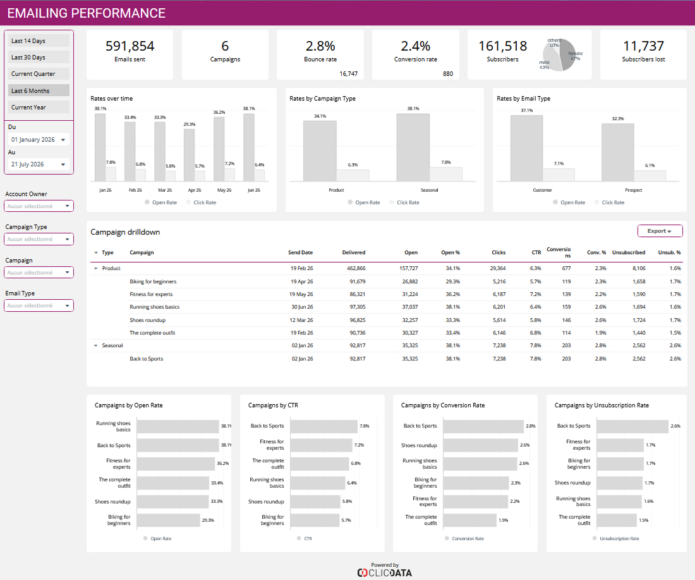Choose the Last 6 Months period
Screen dimensions: 695x580
point(39,90)
